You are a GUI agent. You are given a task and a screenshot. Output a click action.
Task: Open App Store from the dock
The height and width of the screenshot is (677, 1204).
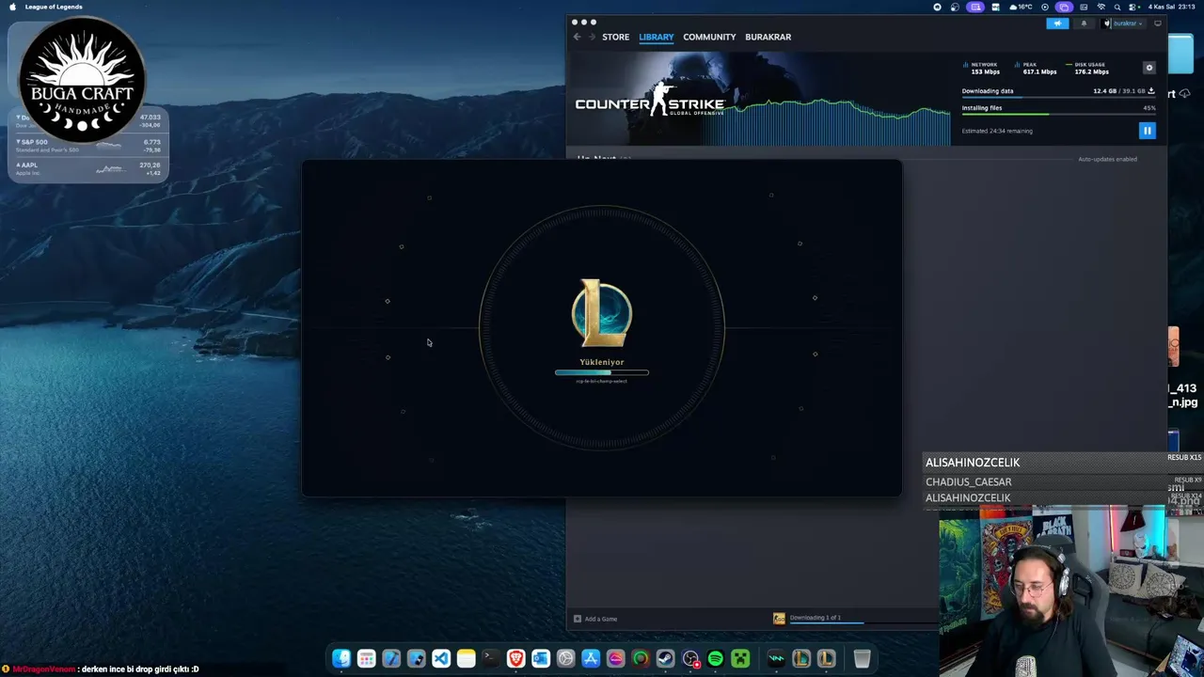(x=591, y=658)
